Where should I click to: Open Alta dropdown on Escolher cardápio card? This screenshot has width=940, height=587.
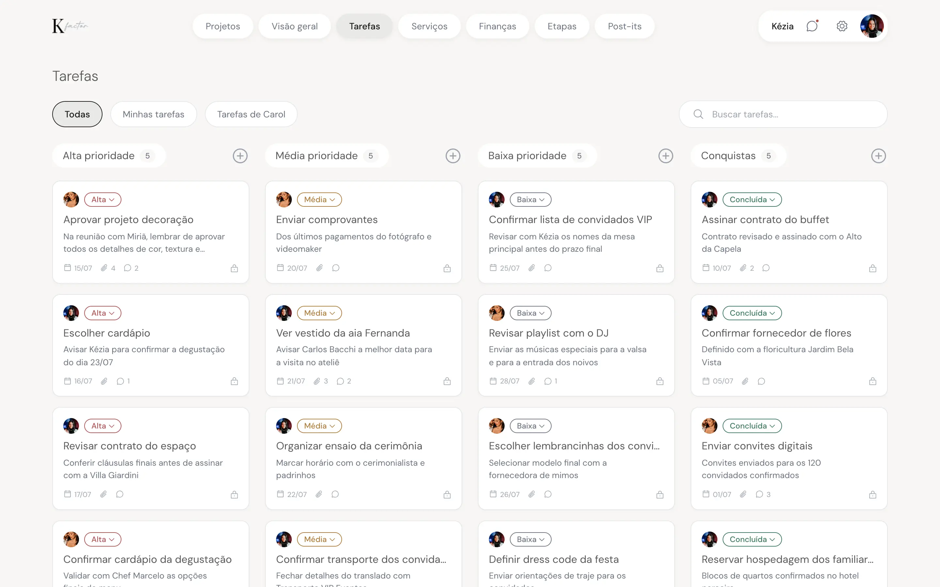pyautogui.click(x=103, y=313)
